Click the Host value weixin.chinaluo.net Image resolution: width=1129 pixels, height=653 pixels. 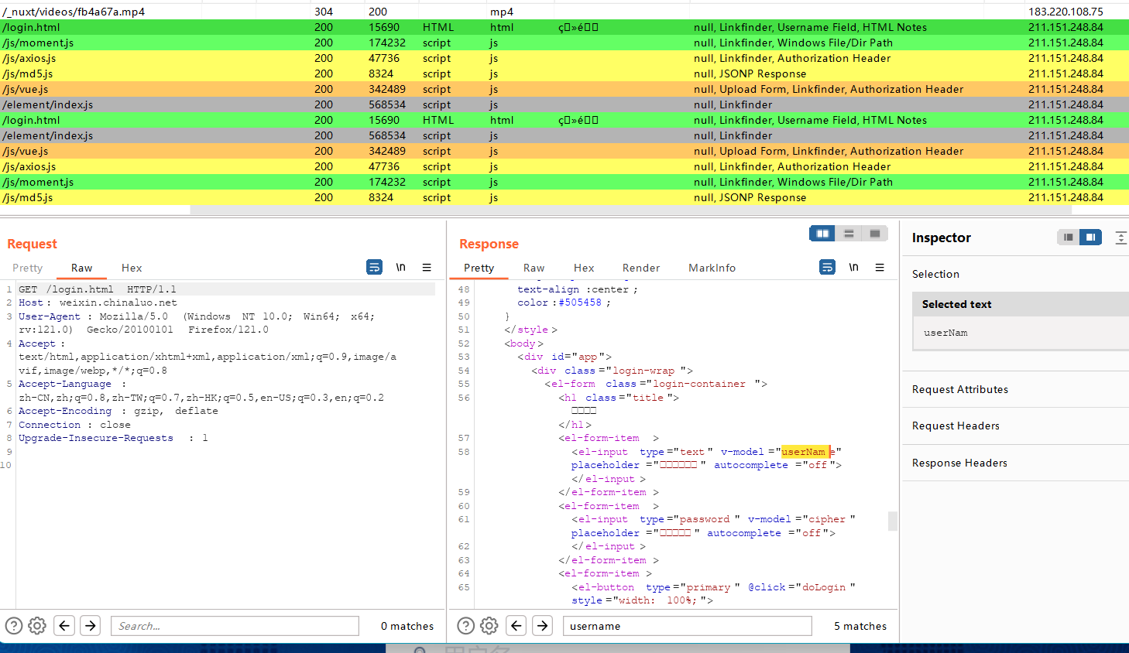118,303
